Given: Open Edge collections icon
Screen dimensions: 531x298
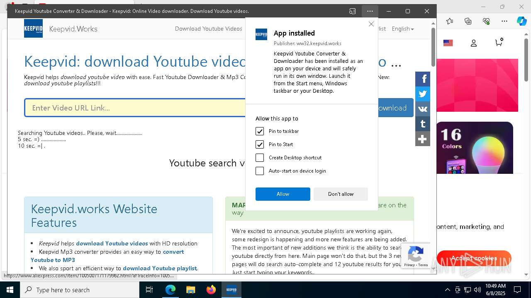Looking at the screenshot, I should pyautogui.click(x=468, y=21).
